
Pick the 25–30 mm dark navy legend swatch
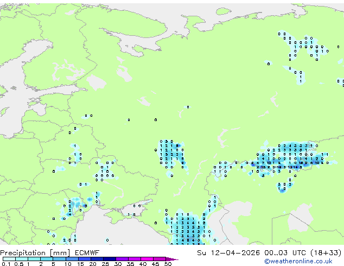(110, 259)
